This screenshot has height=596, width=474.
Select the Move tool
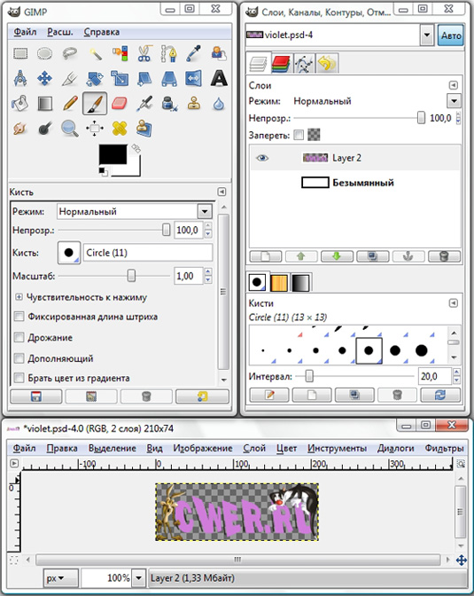click(x=45, y=78)
